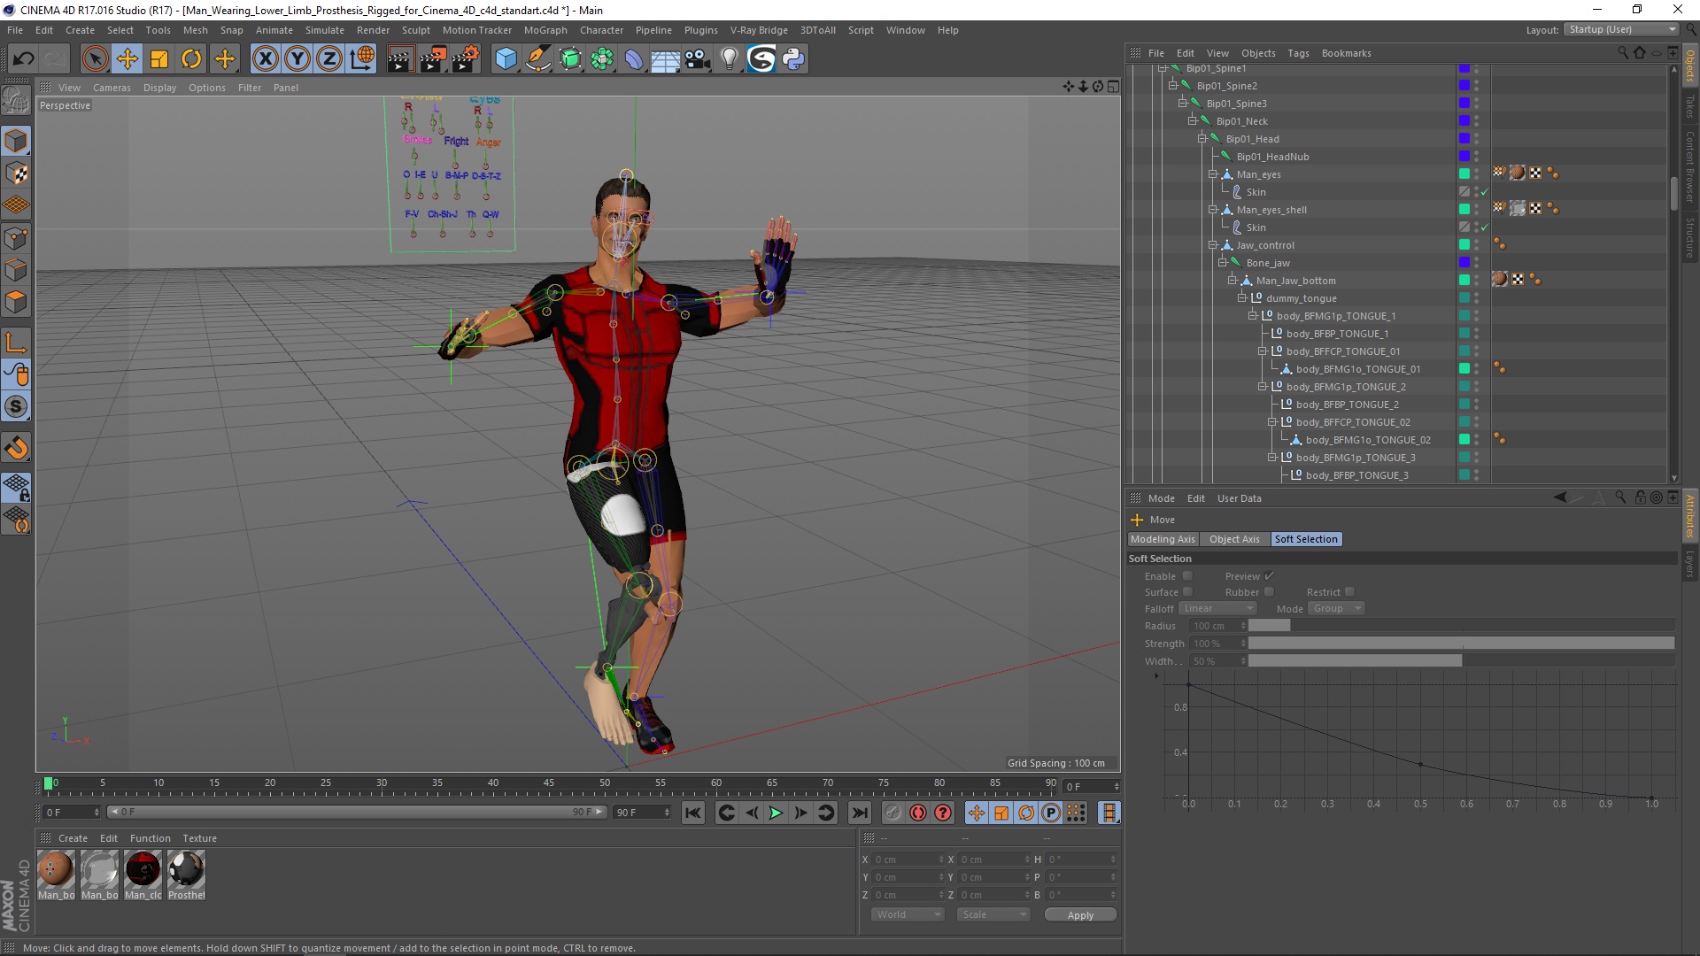Adjust the Strength slider

click(x=1461, y=644)
